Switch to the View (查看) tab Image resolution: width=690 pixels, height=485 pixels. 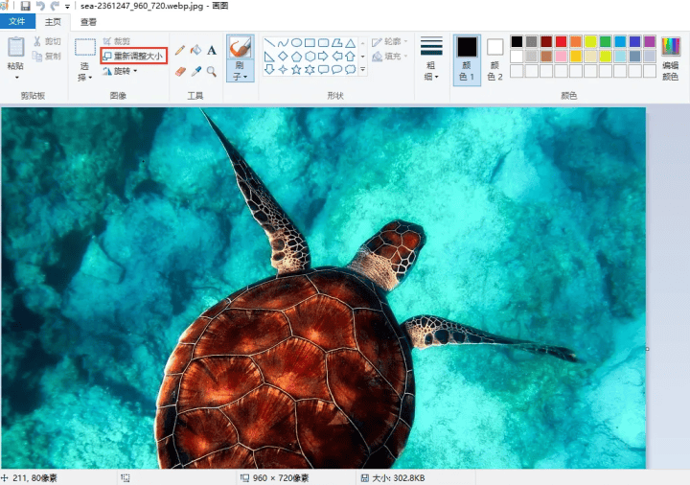point(88,21)
